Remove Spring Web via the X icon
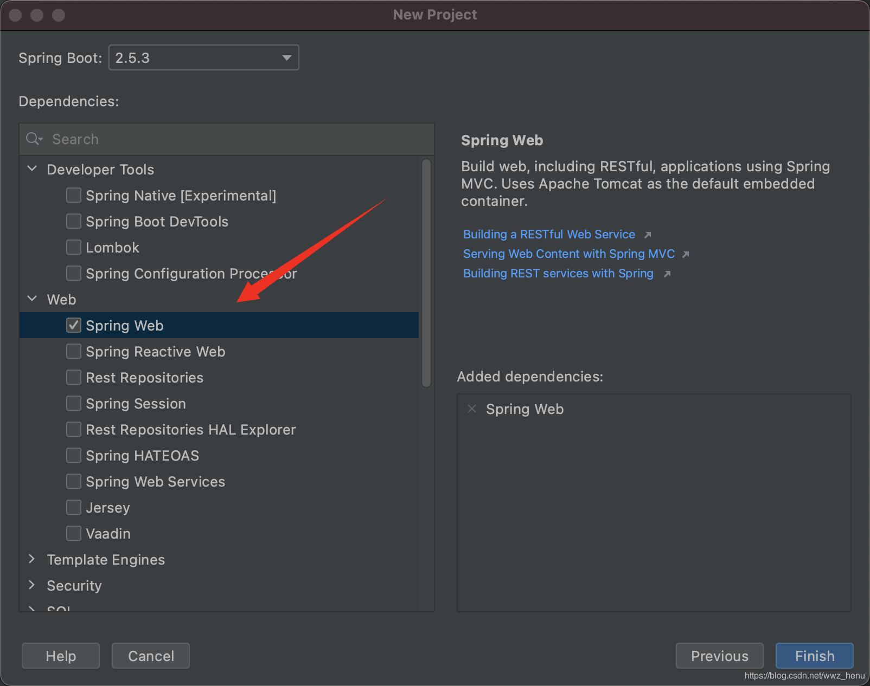 [472, 409]
